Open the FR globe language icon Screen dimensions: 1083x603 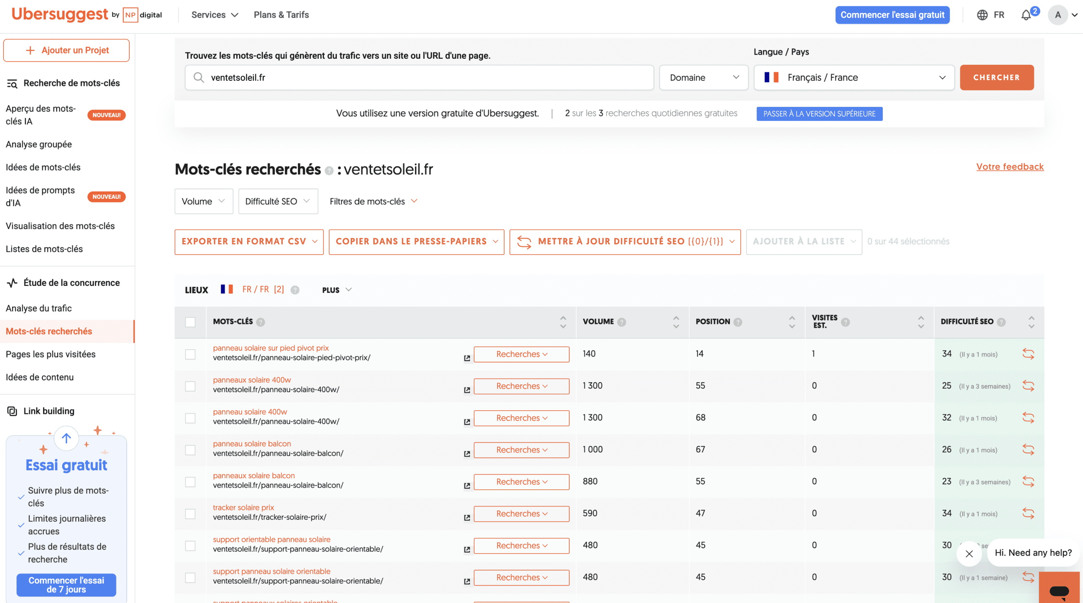(x=982, y=14)
